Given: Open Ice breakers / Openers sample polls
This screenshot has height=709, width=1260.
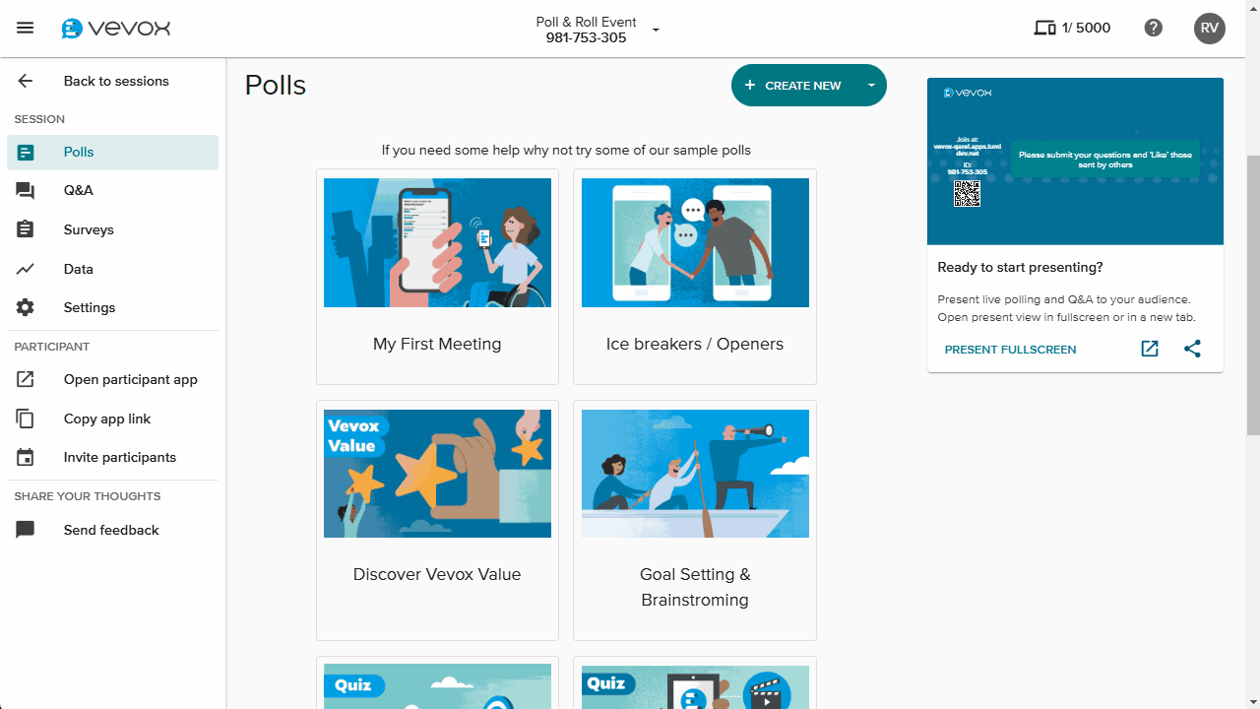Looking at the screenshot, I should pyautogui.click(x=695, y=277).
